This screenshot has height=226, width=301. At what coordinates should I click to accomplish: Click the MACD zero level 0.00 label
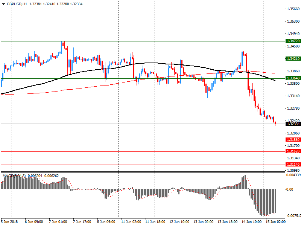point(290,189)
